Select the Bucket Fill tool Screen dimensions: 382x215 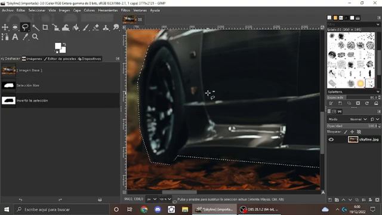point(76,27)
